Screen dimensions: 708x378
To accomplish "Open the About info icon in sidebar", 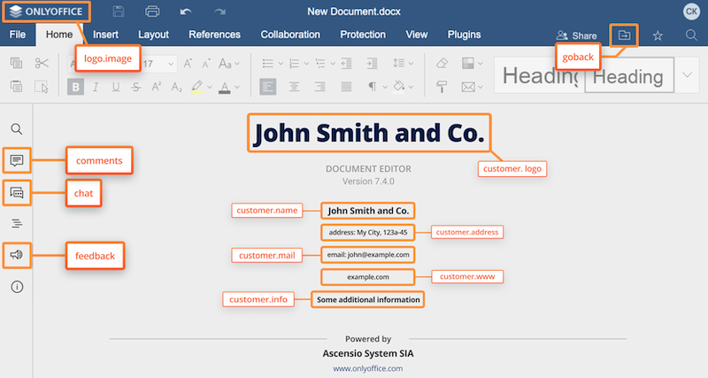I will tap(16, 287).
